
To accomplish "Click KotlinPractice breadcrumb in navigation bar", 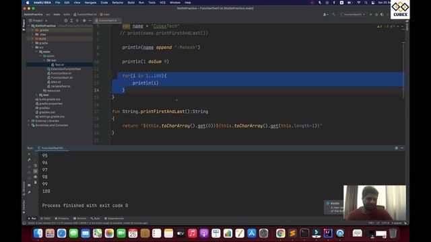I will [x=33, y=14].
